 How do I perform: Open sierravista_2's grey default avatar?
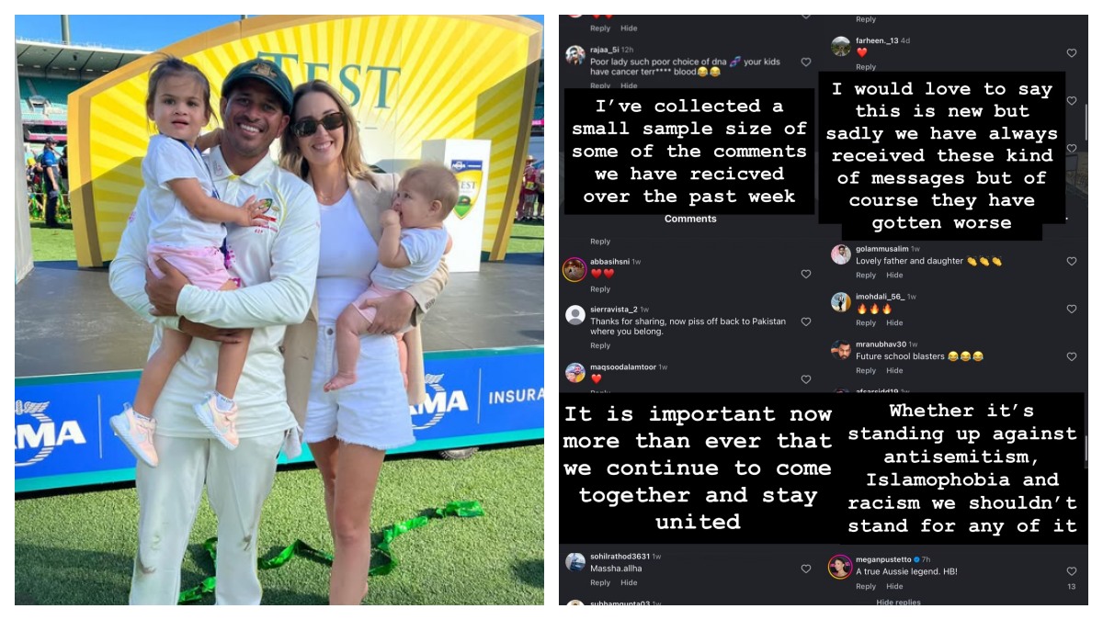point(575,315)
